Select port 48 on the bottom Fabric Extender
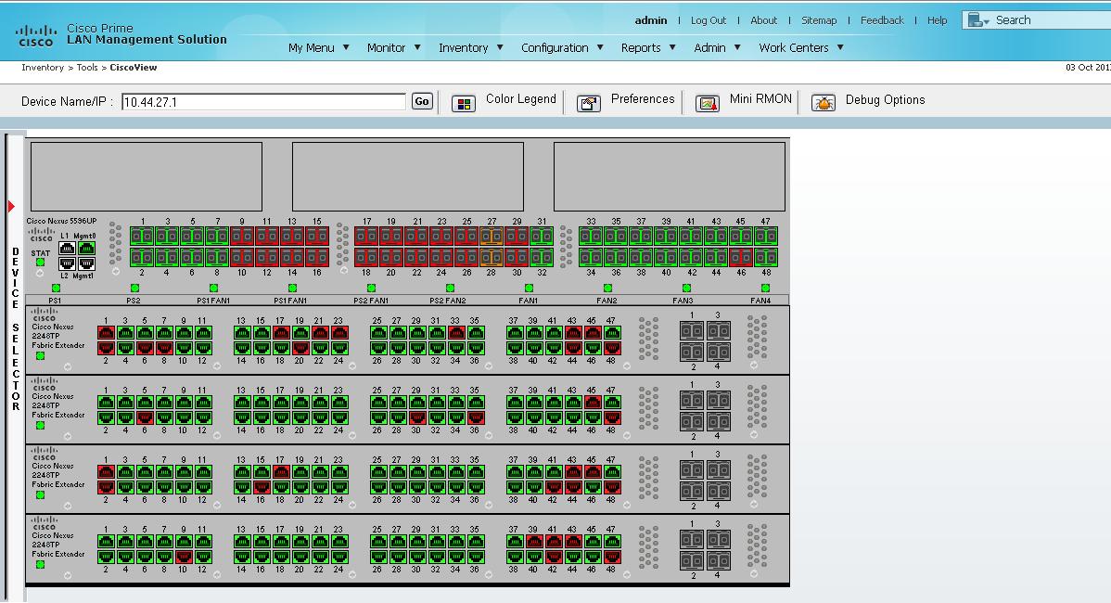 click(612, 557)
